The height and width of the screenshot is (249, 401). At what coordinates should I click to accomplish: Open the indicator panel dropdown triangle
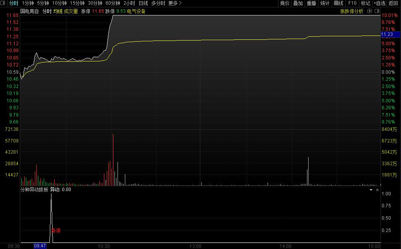pyautogui.click(x=371, y=190)
